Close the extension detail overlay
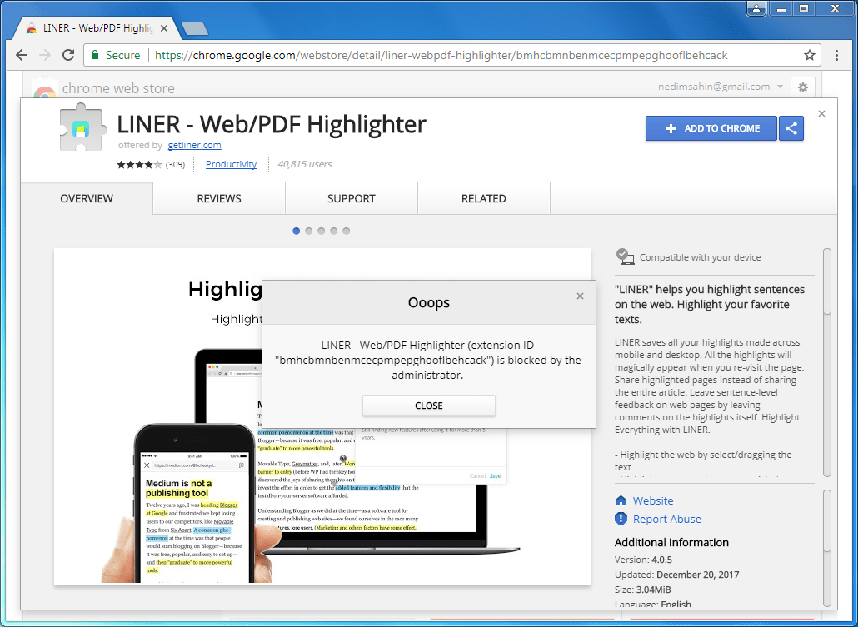The height and width of the screenshot is (627, 858). pos(821,114)
